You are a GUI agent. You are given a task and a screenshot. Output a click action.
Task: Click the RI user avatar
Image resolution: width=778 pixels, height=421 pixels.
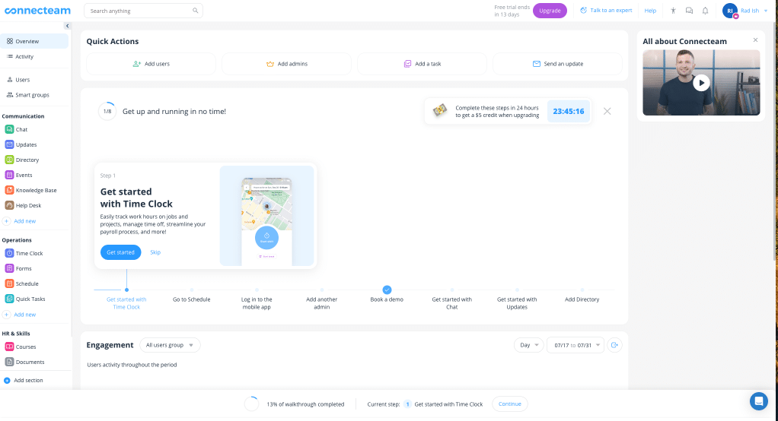[730, 11]
